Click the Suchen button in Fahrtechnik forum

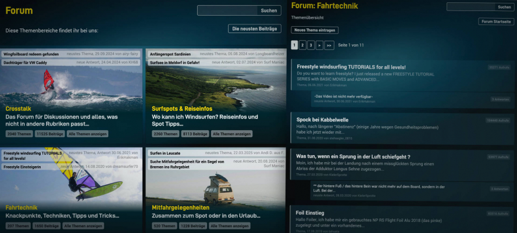click(504, 7)
